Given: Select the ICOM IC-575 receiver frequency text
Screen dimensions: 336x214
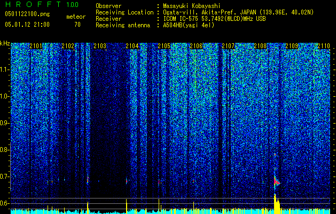Looking at the screenshot, I should pos(214,19).
